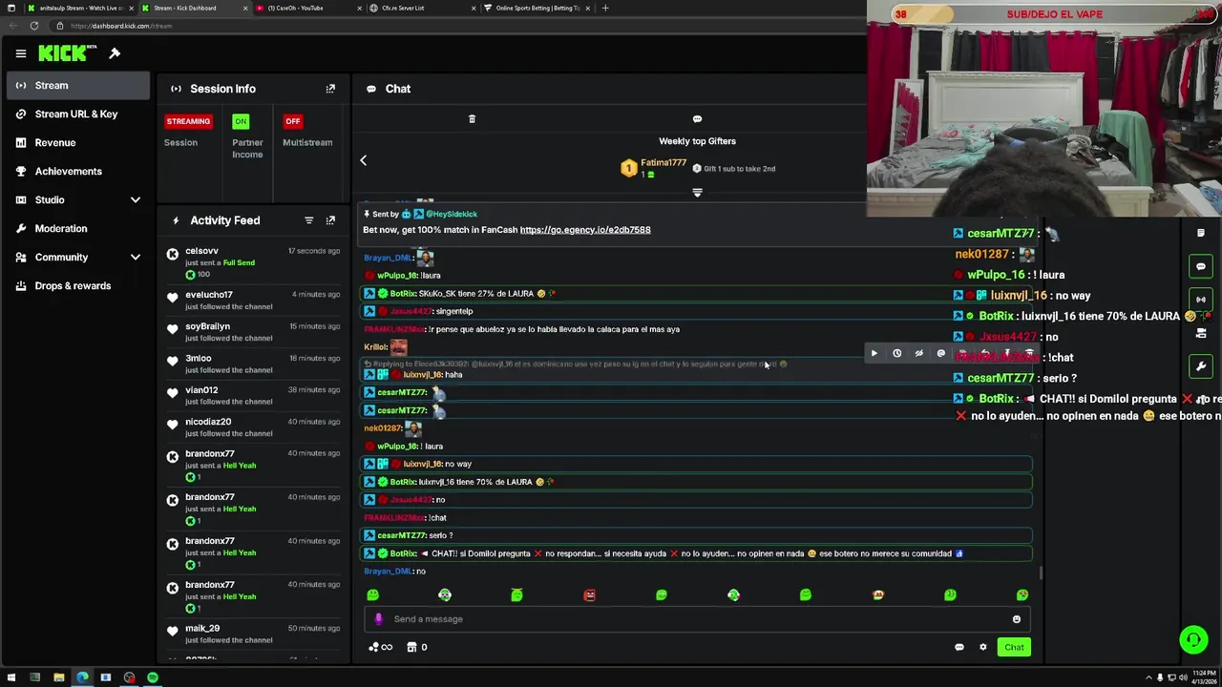Toggle the STREAMING session indicator

point(188,121)
